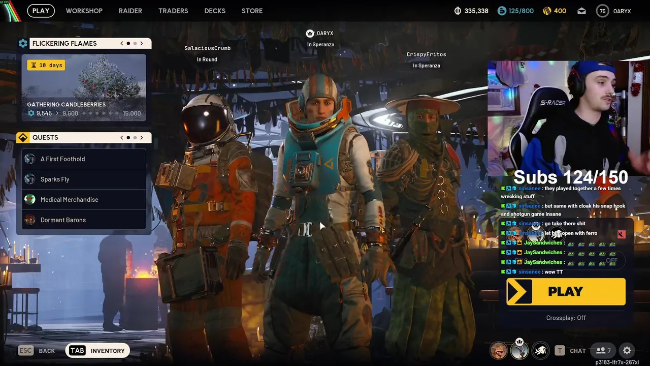Image resolution: width=650 pixels, height=366 pixels.
Task: Select first page dot in Flickering Flames
Action: pos(128,43)
